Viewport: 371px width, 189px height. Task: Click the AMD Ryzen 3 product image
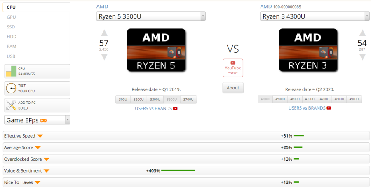[308, 50]
